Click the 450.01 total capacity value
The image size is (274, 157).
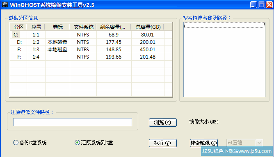(148, 50)
